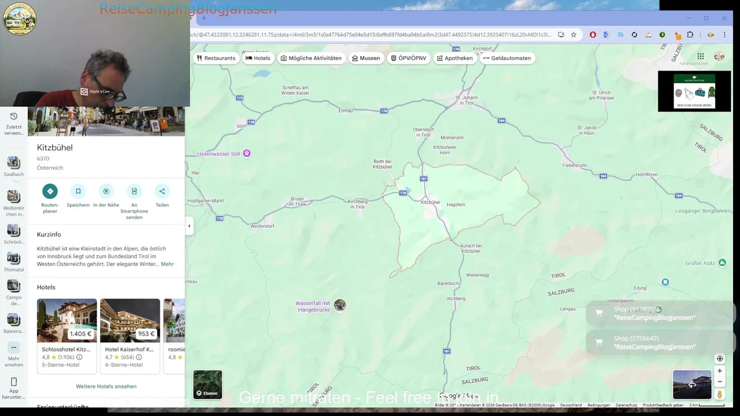This screenshot has width=740, height=416.
Task: Zoom out the map with the minus button
Action: tap(720, 381)
